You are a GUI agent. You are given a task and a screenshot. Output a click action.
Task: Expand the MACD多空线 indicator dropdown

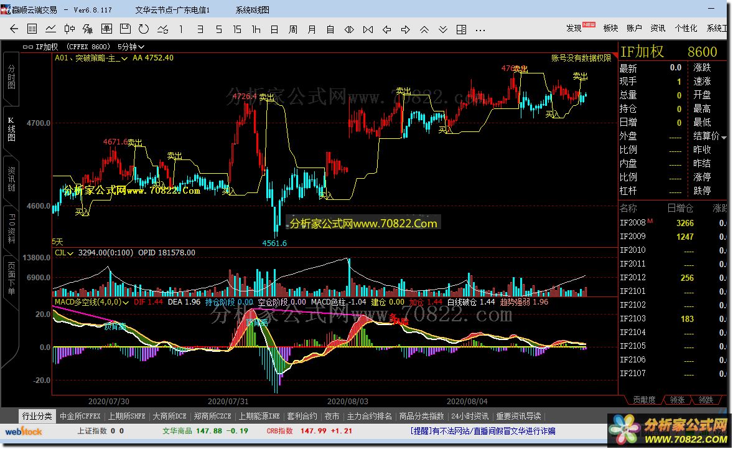tap(126, 303)
